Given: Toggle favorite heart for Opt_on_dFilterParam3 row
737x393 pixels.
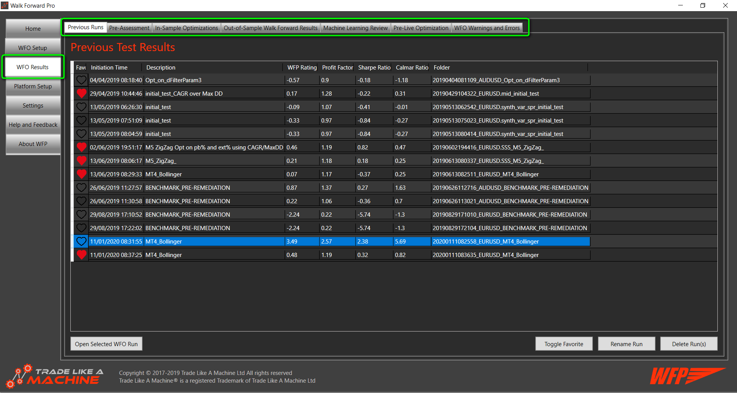Looking at the screenshot, I should tap(81, 80).
